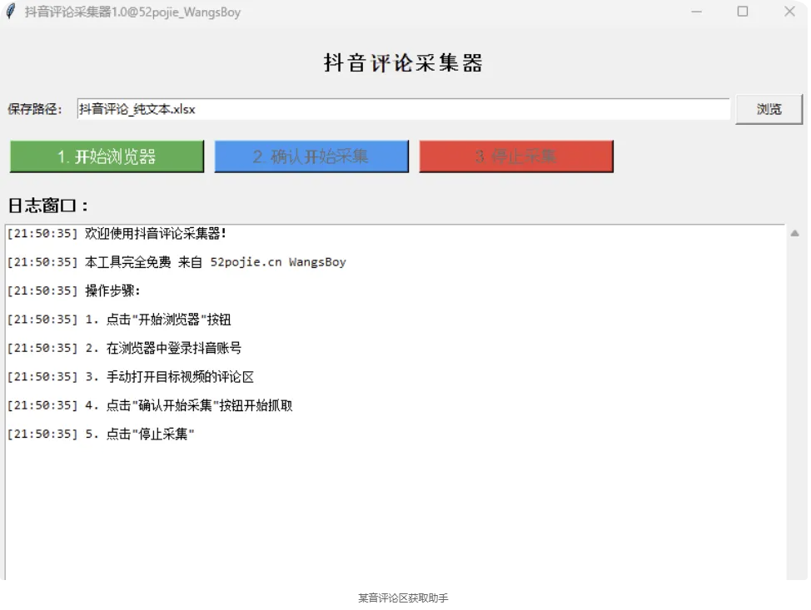Click the 开始浏览器 green button
Screen dimensions: 811x610
pos(106,156)
